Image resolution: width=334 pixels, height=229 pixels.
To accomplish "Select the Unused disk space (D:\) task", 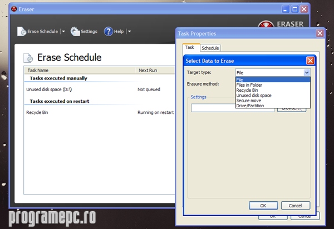I will tap(49, 89).
